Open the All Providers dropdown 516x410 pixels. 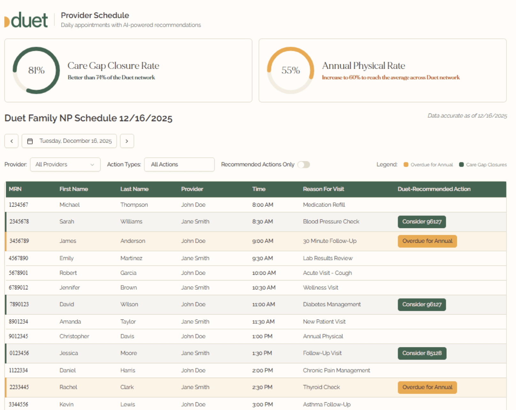click(65, 164)
